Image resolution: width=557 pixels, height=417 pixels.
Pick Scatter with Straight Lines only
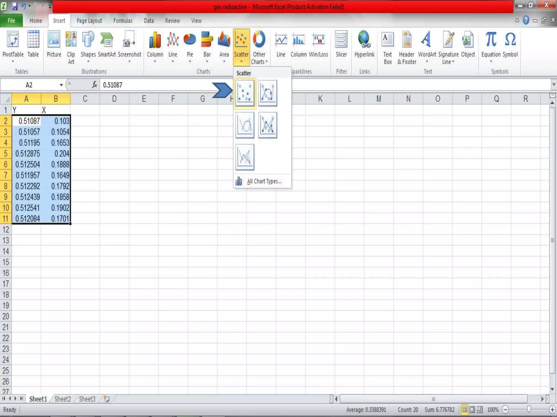pos(245,157)
